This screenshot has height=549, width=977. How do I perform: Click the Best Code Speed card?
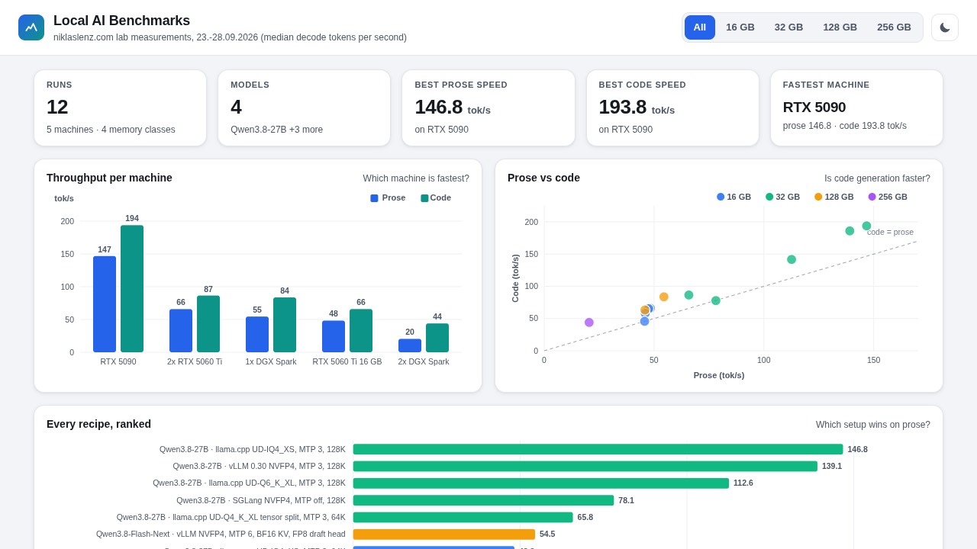pos(672,108)
